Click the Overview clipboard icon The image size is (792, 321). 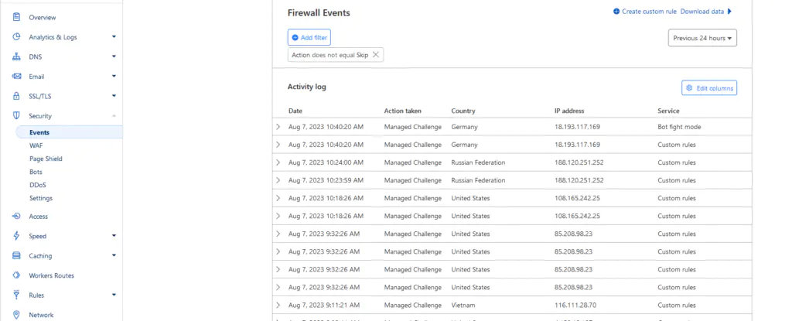pos(16,17)
